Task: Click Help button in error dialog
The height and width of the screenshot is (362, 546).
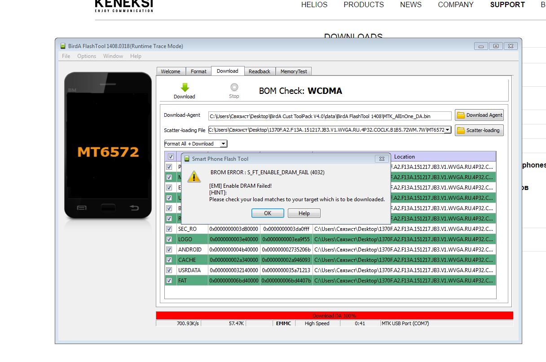Action: 304,213
